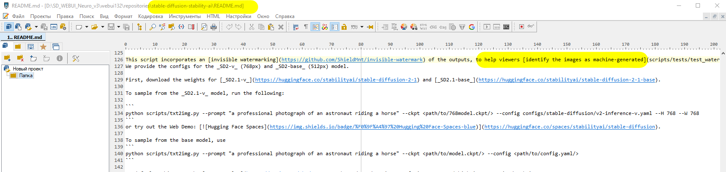Expand the Open file dropdown arrow
The height and width of the screenshot is (172, 726).
103,27
